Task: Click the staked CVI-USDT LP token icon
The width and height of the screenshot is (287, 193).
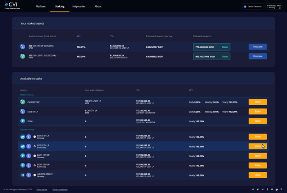Action: [x=23, y=56]
